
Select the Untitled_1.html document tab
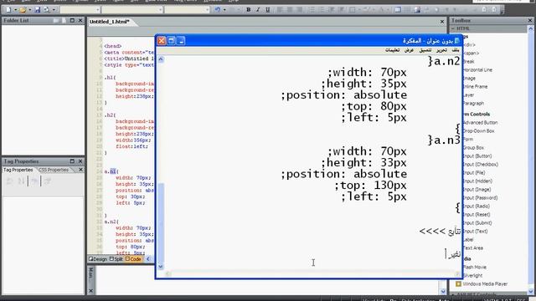click(x=110, y=22)
